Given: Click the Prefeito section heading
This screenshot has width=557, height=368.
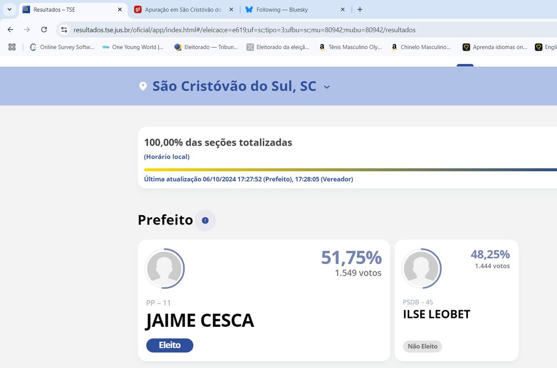Looking at the screenshot, I should pos(165,220).
